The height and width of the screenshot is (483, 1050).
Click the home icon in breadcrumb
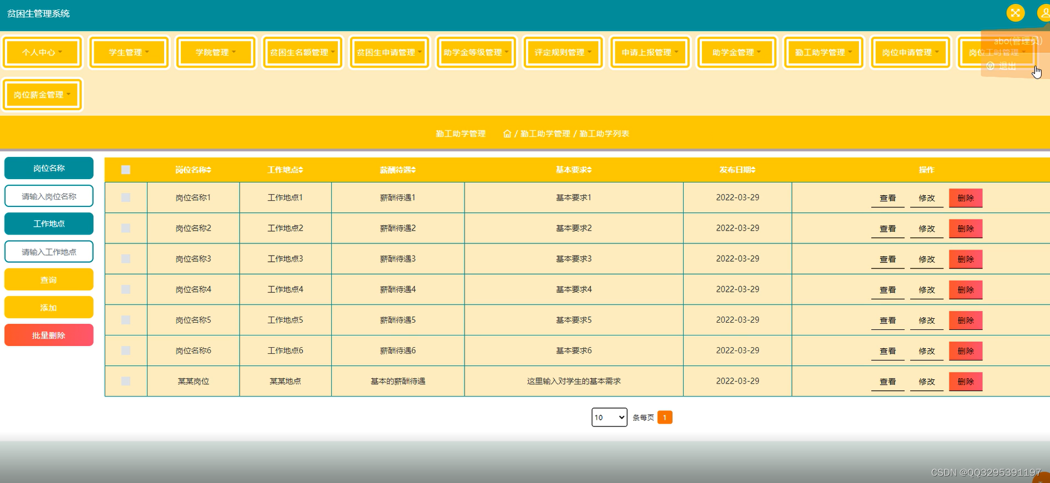click(x=507, y=134)
